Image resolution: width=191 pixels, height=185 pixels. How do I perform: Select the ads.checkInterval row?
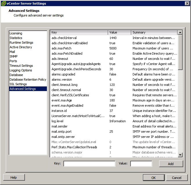pyautogui.click(x=114, y=38)
